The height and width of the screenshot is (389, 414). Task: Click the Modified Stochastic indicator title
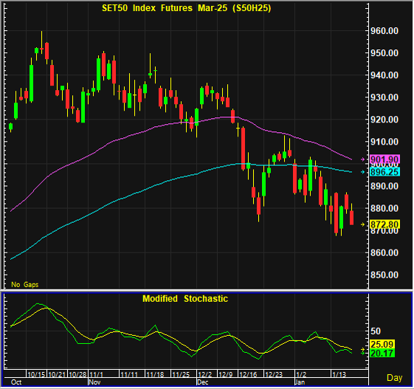[x=185, y=299]
